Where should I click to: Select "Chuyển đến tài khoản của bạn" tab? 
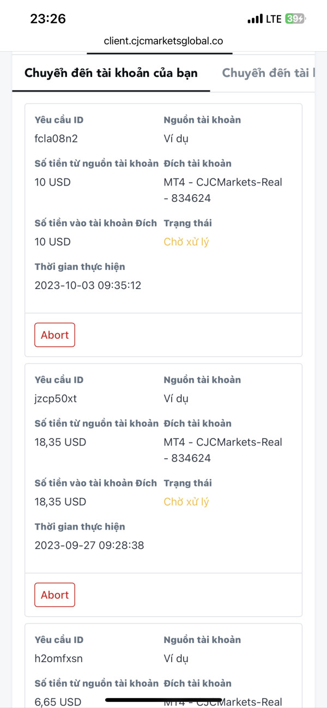111,73
